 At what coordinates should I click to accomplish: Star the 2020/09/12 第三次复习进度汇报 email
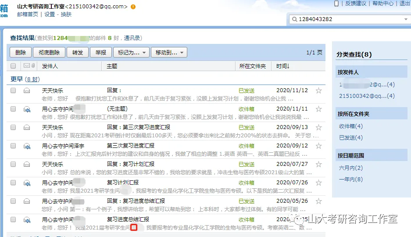[x=318, y=146]
